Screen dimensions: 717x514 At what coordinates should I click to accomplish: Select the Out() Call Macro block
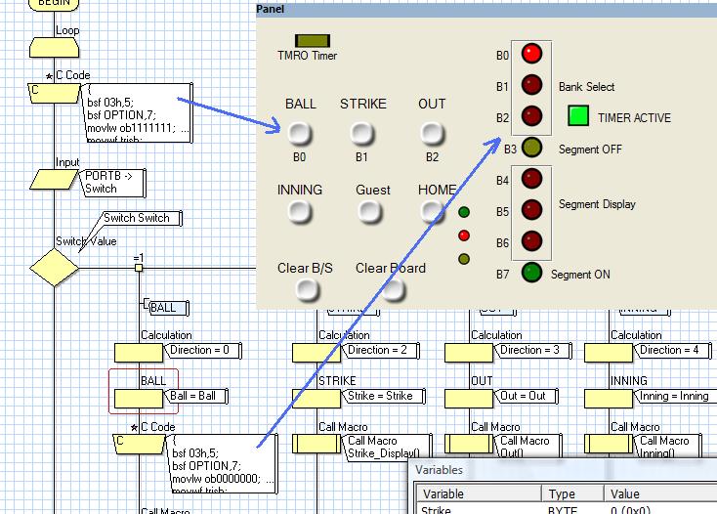coord(469,444)
